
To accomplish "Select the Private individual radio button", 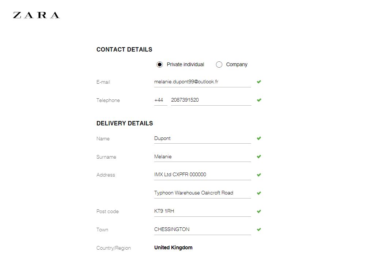I will 159,65.
